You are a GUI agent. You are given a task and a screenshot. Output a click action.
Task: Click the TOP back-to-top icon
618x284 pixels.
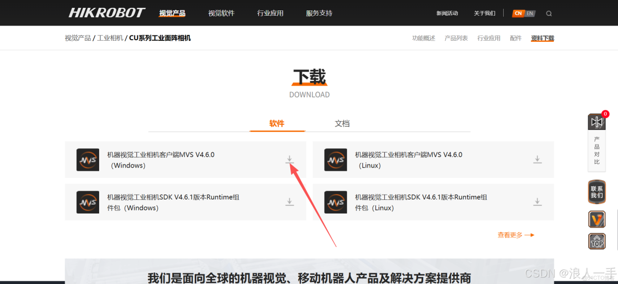(x=597, y=241)
